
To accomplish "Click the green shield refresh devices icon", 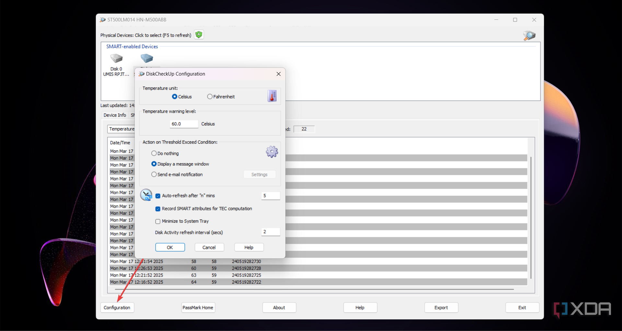I will coord(199,35).
